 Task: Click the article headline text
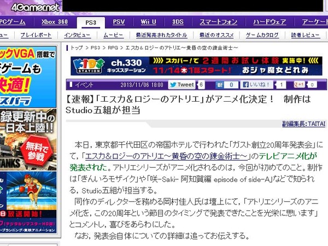coord(188,104)
